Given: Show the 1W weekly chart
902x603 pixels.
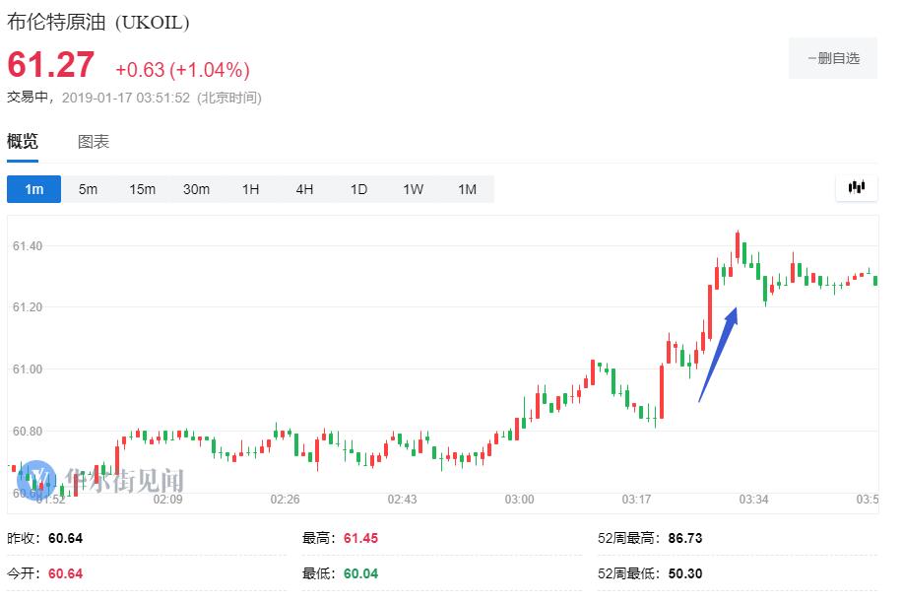Looking at the screenshot, I should [414, 189].
